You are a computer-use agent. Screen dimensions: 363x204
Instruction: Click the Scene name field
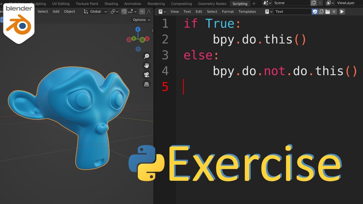(x=291, y=3)
